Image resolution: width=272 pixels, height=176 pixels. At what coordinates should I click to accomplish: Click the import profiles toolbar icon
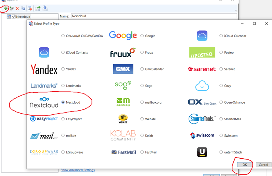[45, 8]
